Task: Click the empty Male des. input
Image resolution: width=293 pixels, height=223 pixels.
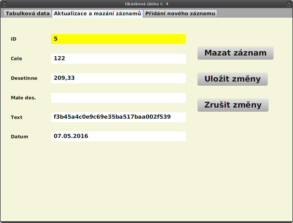Action: [118, 98]
